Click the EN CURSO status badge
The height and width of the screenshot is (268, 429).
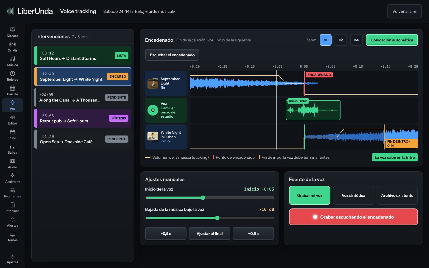click(118, 77)
